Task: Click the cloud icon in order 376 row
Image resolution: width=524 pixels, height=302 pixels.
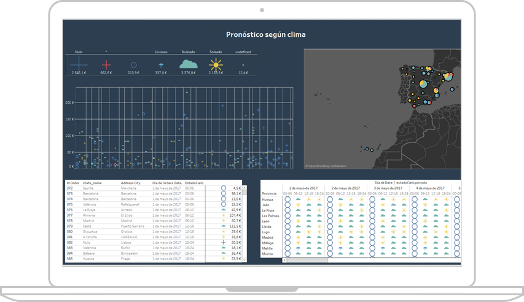Action: 224,210
